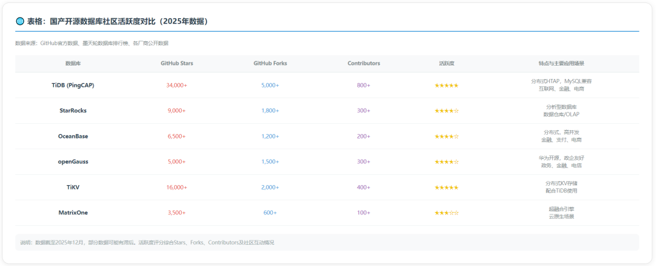Click the GitHub Stars column header
The height and width of the screenshot is (266, 656).
177,64
